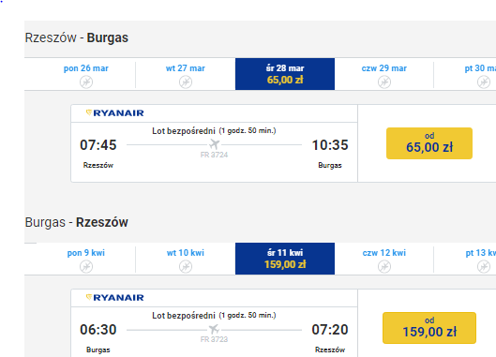This screenshot has width=496, height=357.
Task: Click the Ryanair logo on the Burgas-Rzeszów flight
Action: [x=114, y=298]
